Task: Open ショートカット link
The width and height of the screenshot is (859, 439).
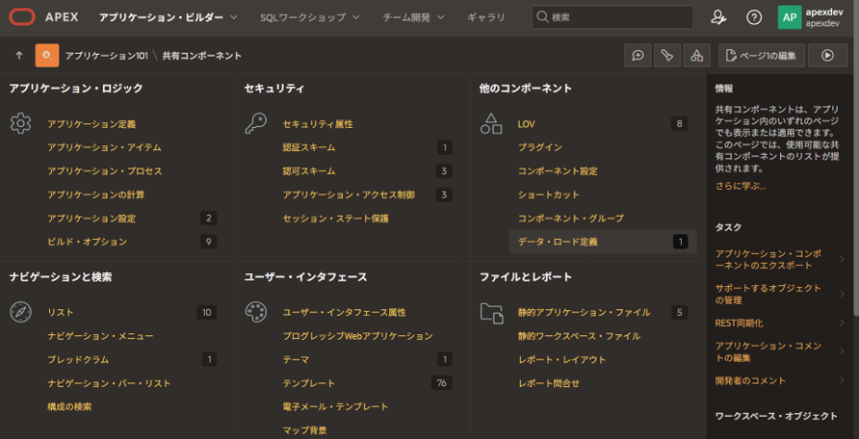Action: [x=548, y=194]
